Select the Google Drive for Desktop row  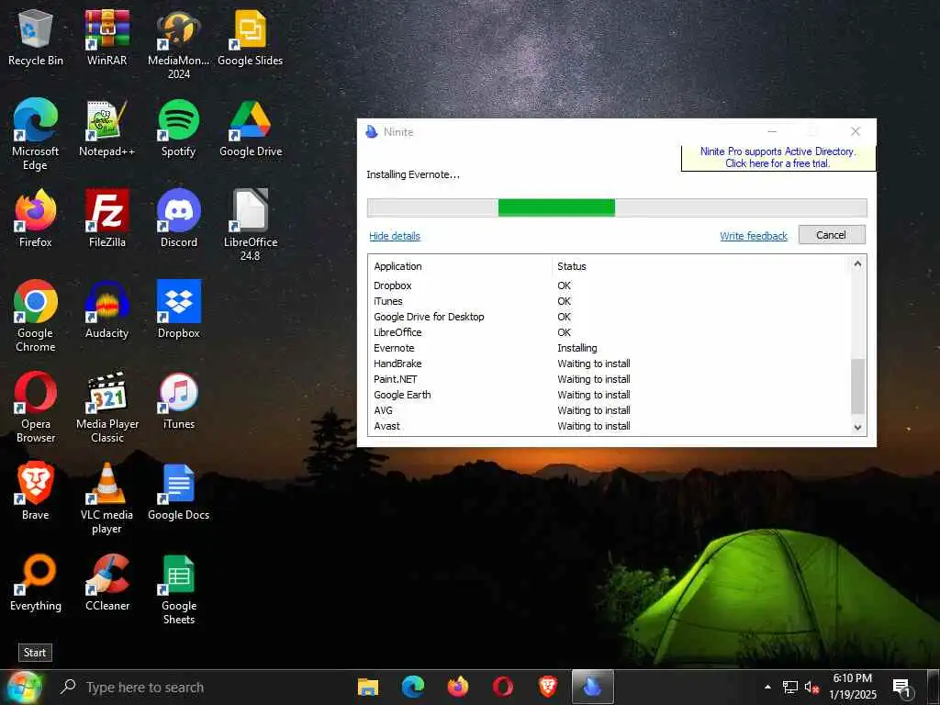[x=610, y=317]
